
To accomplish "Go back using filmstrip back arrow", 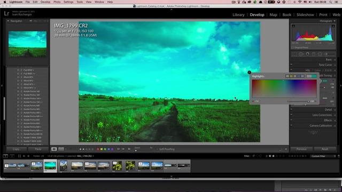I will pyautogui.click(x=24, y=156).
